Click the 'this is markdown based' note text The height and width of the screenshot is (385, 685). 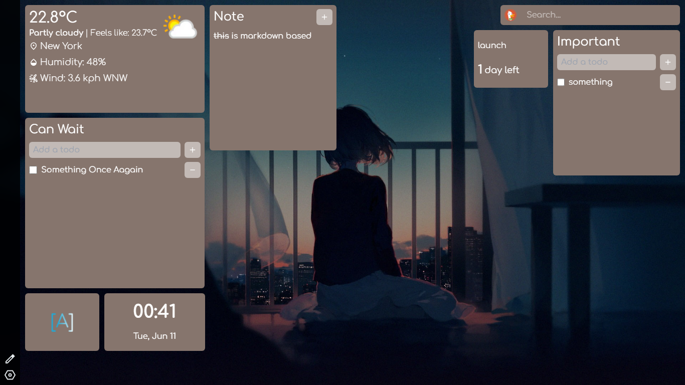pos(262,36)
